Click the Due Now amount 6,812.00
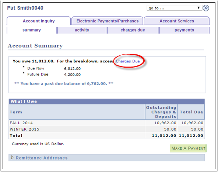The image size is (218, 172). click(72, 69)
